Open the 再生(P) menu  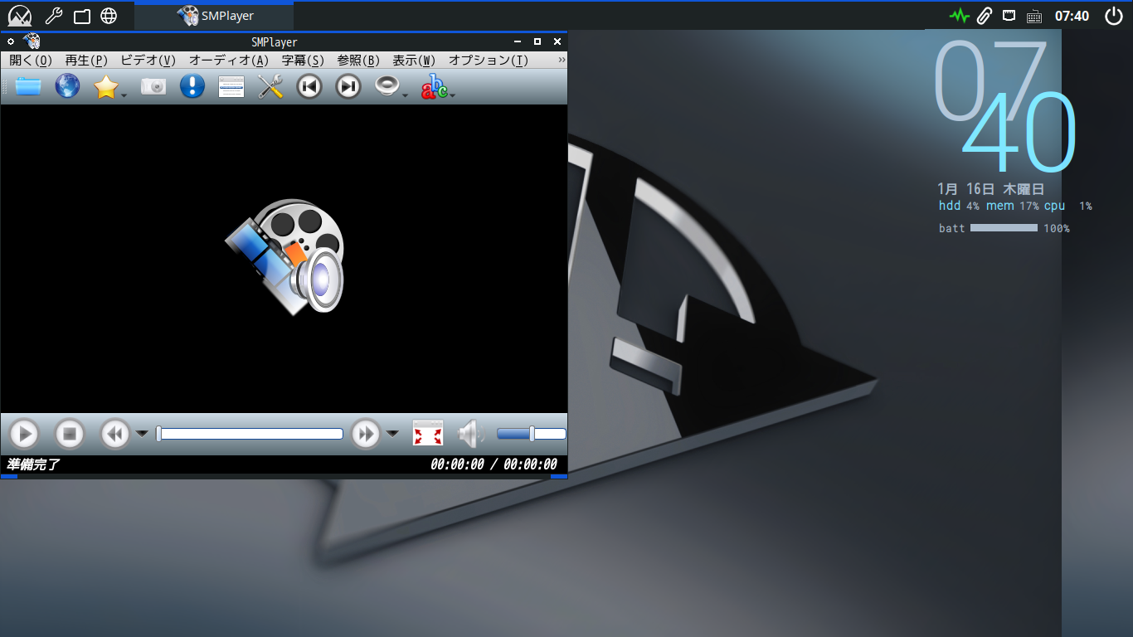coord(86,61)
